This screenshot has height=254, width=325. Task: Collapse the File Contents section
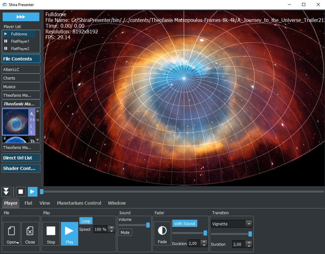(x=21, y=59)
